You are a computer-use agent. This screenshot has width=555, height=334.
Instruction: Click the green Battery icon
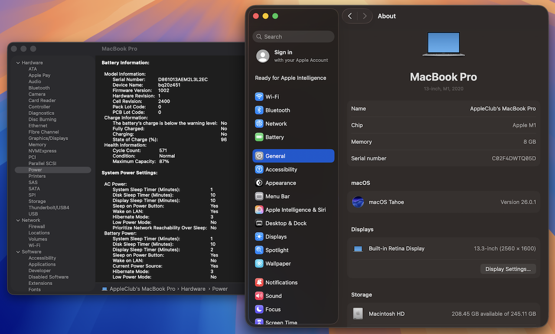[x=259, y=137]
